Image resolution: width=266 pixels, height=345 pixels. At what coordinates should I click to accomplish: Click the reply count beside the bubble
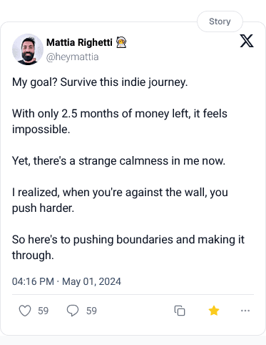[x=91, y=311]
